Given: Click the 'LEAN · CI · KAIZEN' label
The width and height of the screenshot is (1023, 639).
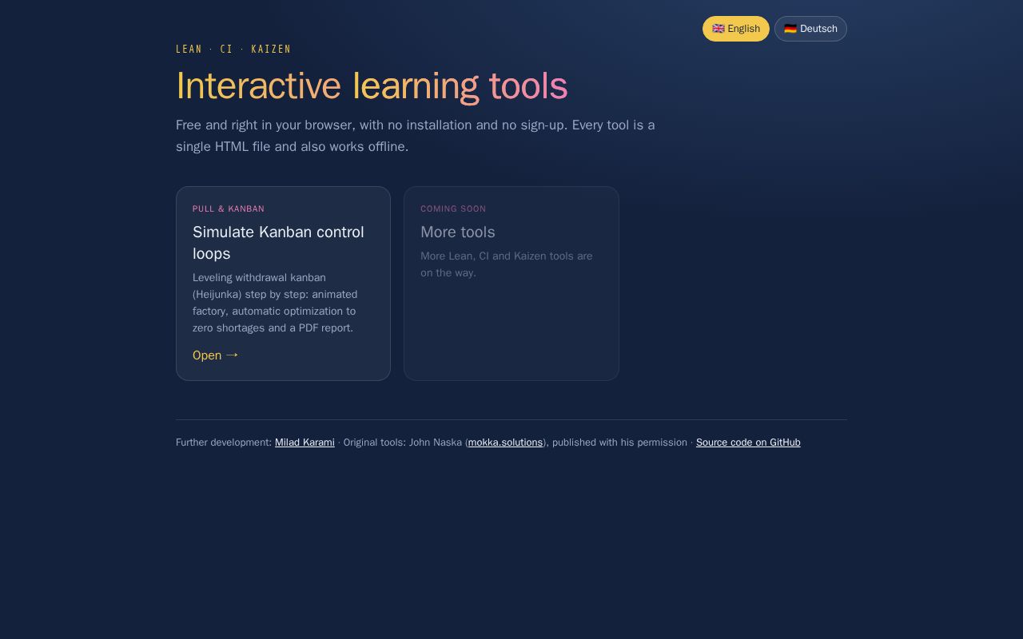Looking at the screenshot, I should tap(233, 50).
